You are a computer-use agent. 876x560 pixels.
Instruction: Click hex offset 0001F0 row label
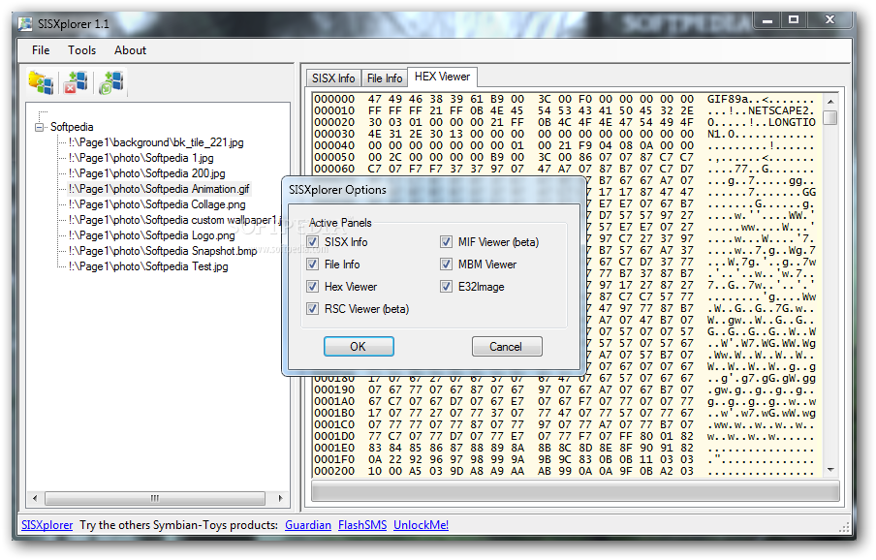click(334, 459)
